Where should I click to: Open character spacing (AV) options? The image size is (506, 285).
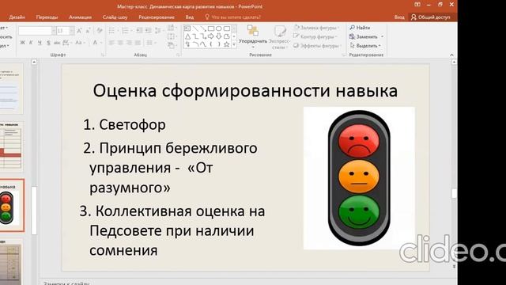pos(66,43)
